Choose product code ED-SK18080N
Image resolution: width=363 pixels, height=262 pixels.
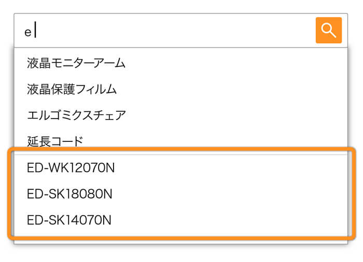180,194
